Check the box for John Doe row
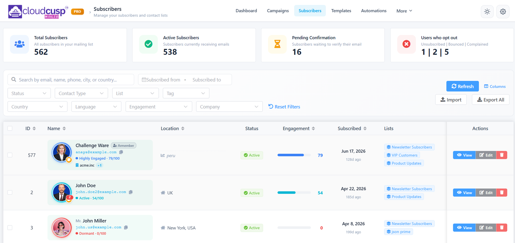Viewport: 515px width, 243px height. click(10, 192)
